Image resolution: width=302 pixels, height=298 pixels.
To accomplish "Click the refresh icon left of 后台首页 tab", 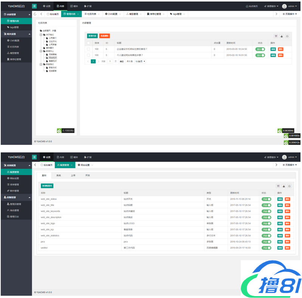I will pyautogui.click(x=35, y=14).
